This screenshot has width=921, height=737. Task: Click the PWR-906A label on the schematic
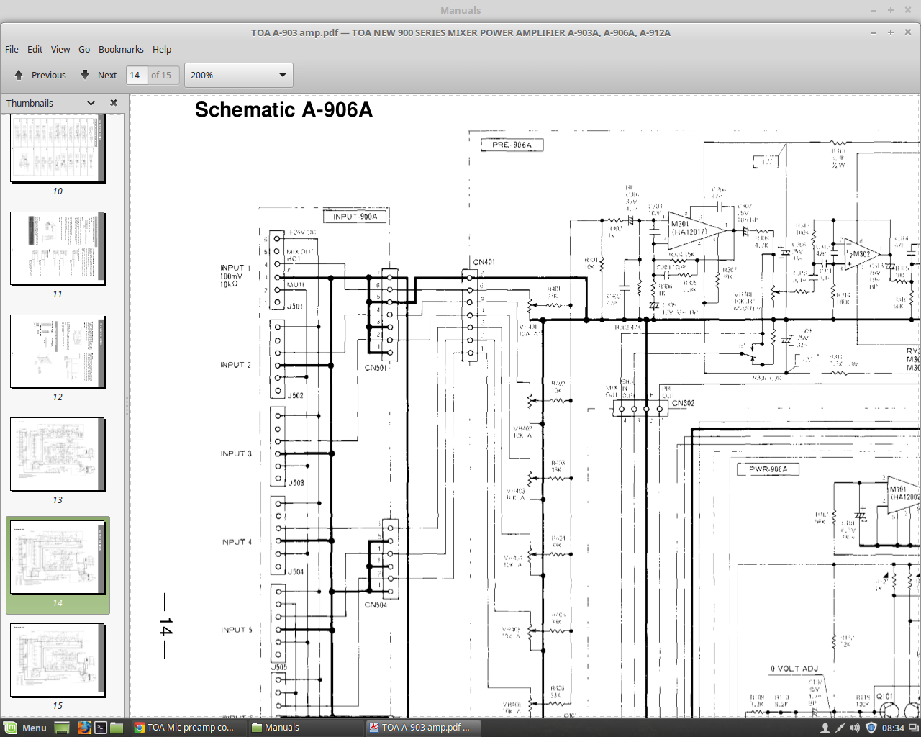tap(768, 469)
